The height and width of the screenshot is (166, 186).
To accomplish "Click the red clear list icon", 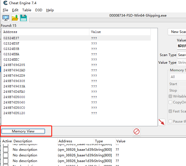I will tap(136, 132).
